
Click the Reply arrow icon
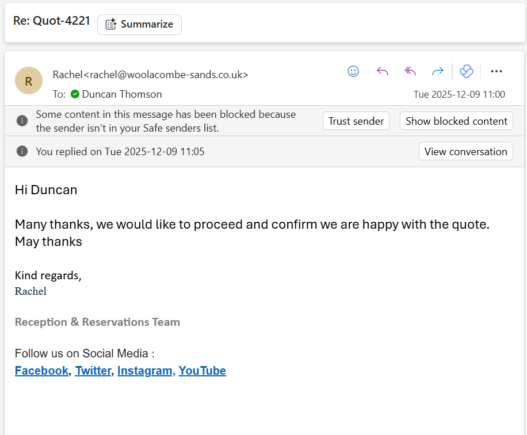click(382, 71)
